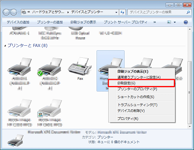Choose 印刷設定(G) from the context menu
The height and width of the screenshot is (150, 194).
click(x=142, y=83)
